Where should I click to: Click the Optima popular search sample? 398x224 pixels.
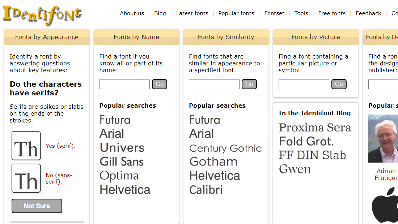[x=119, y=176]
